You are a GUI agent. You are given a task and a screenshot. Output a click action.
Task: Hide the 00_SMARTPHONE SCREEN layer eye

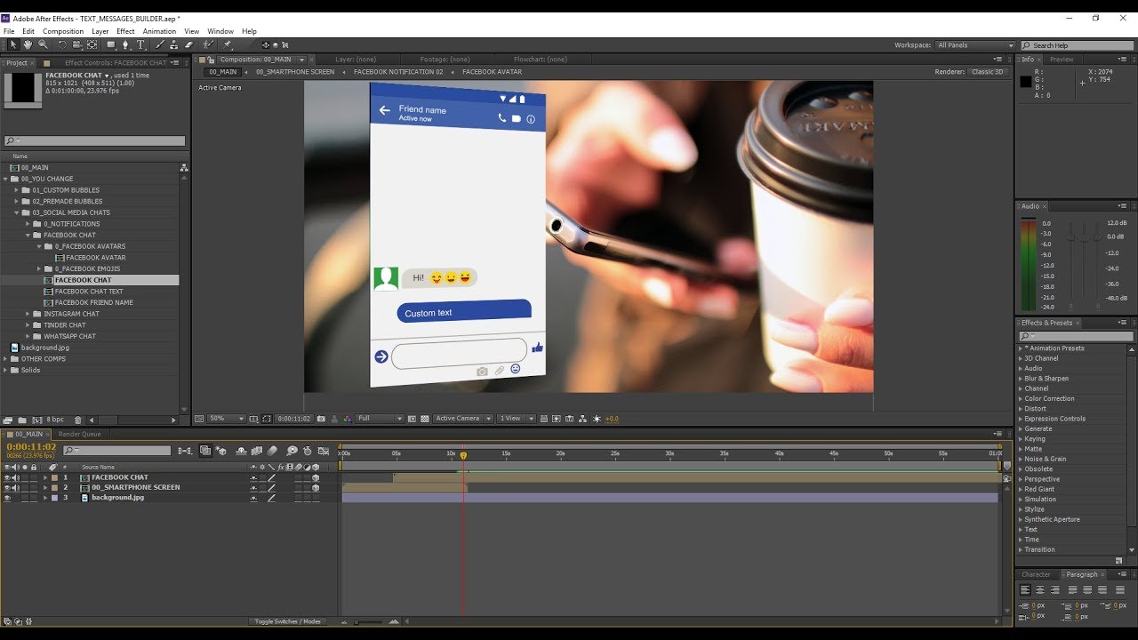7,487
